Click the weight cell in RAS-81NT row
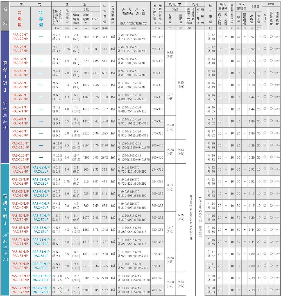Image resolution: width=281 pixels, height=296 pixels. 210,121
